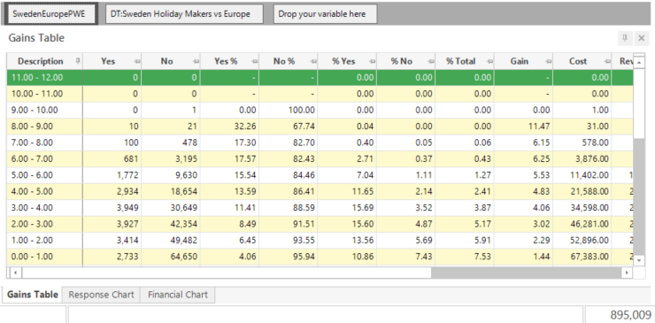Viewport: 655px width, 323px height.
Task: Pin the Gains Table panel
Action: click(625, 38)
